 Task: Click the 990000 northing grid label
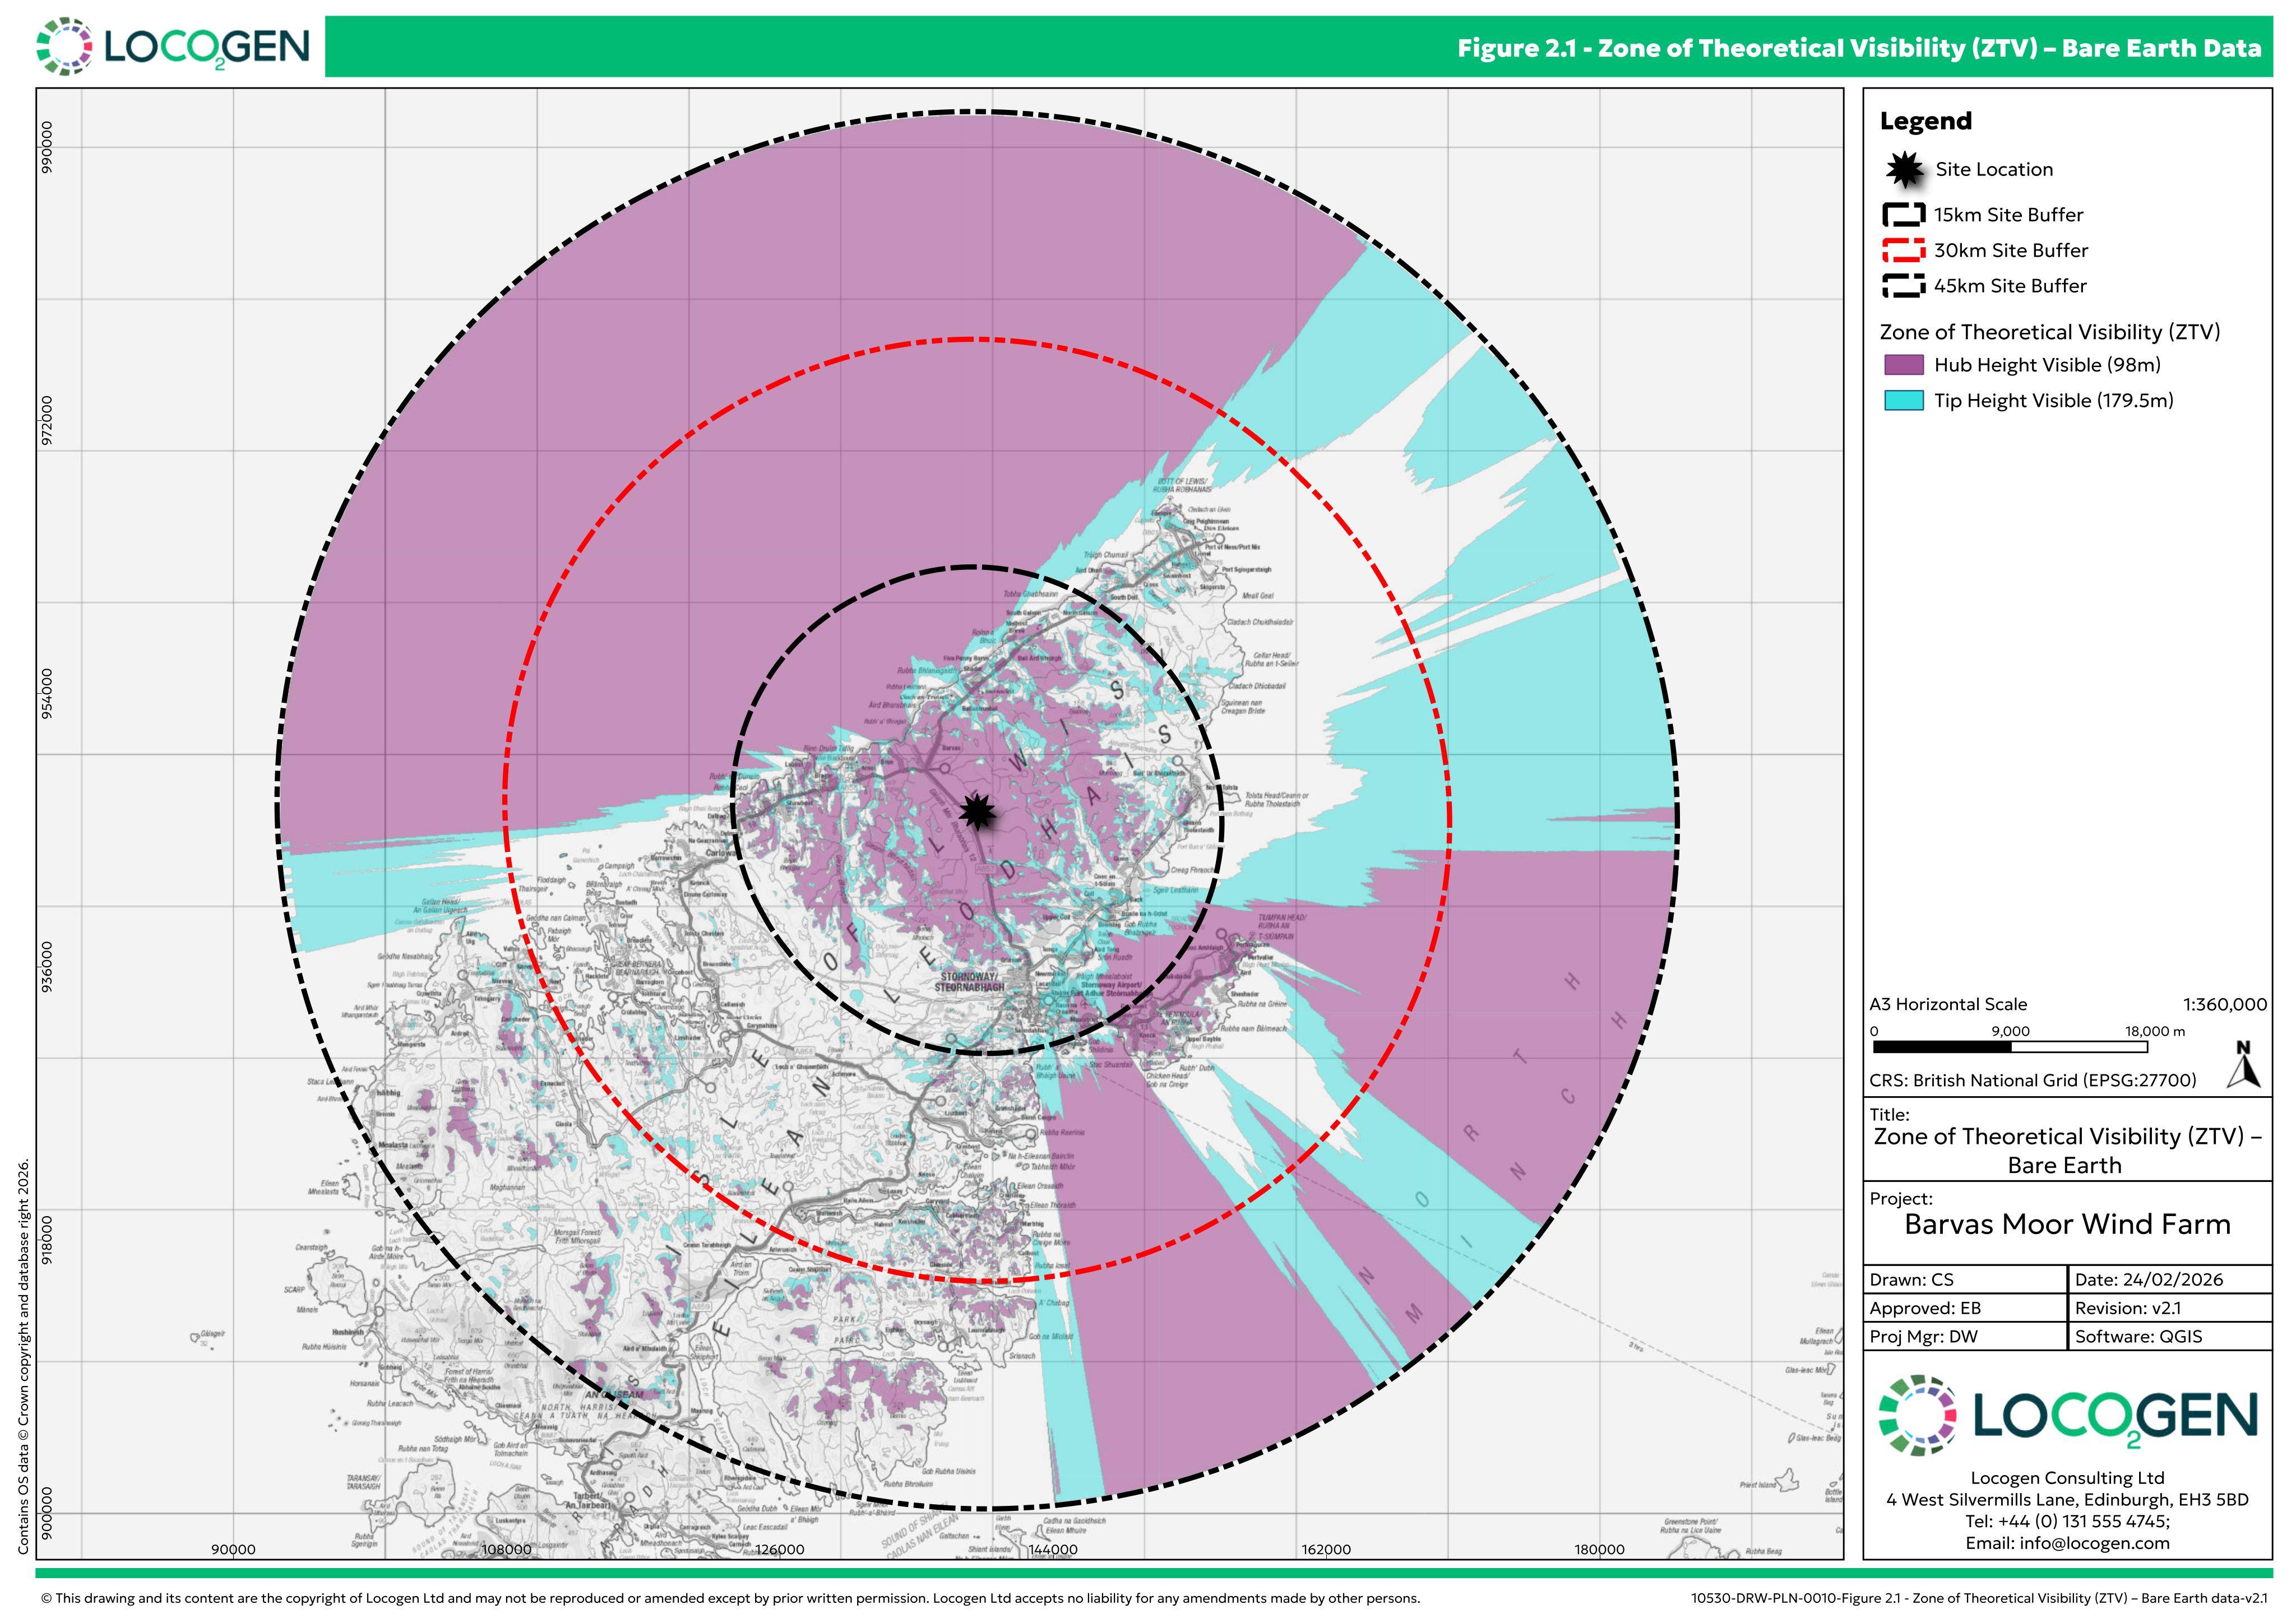click(x=48, y=148)
